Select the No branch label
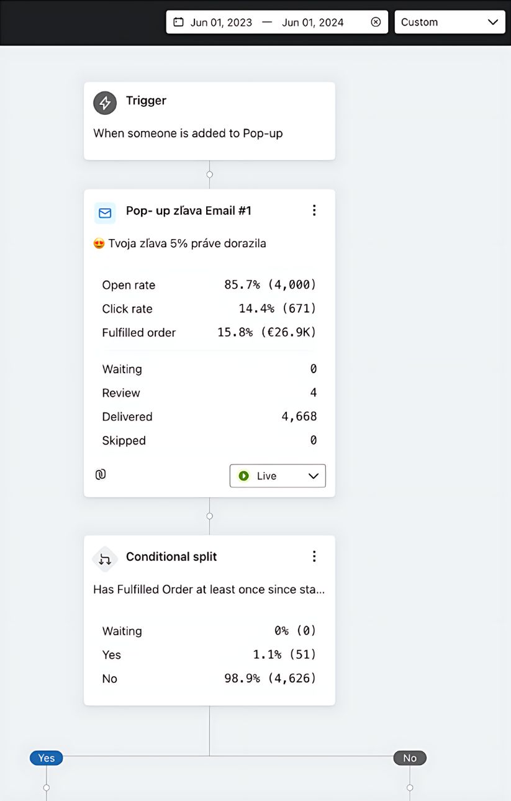This screenshot has width=511, height=801. [x=410, y=758]
